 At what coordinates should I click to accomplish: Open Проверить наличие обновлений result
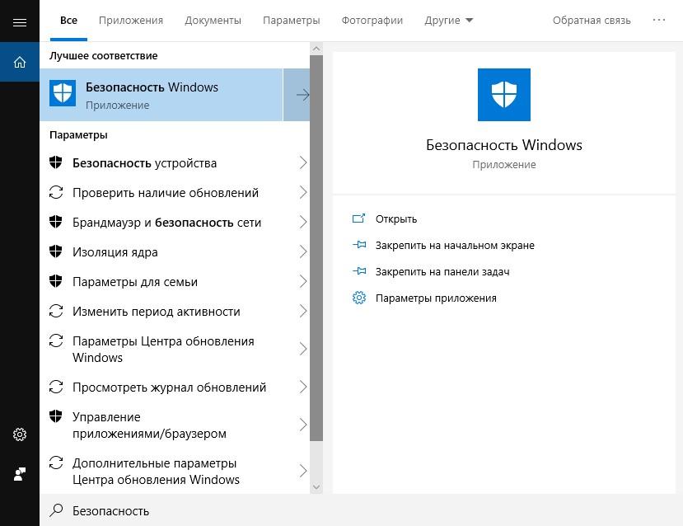175,193
